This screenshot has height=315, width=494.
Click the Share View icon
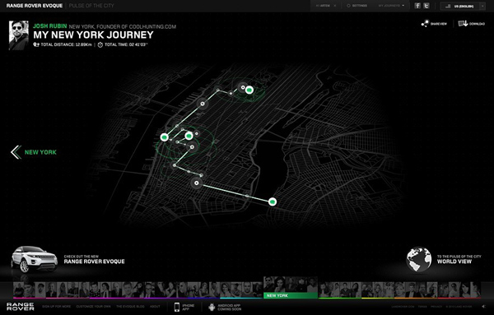[425, 24]
